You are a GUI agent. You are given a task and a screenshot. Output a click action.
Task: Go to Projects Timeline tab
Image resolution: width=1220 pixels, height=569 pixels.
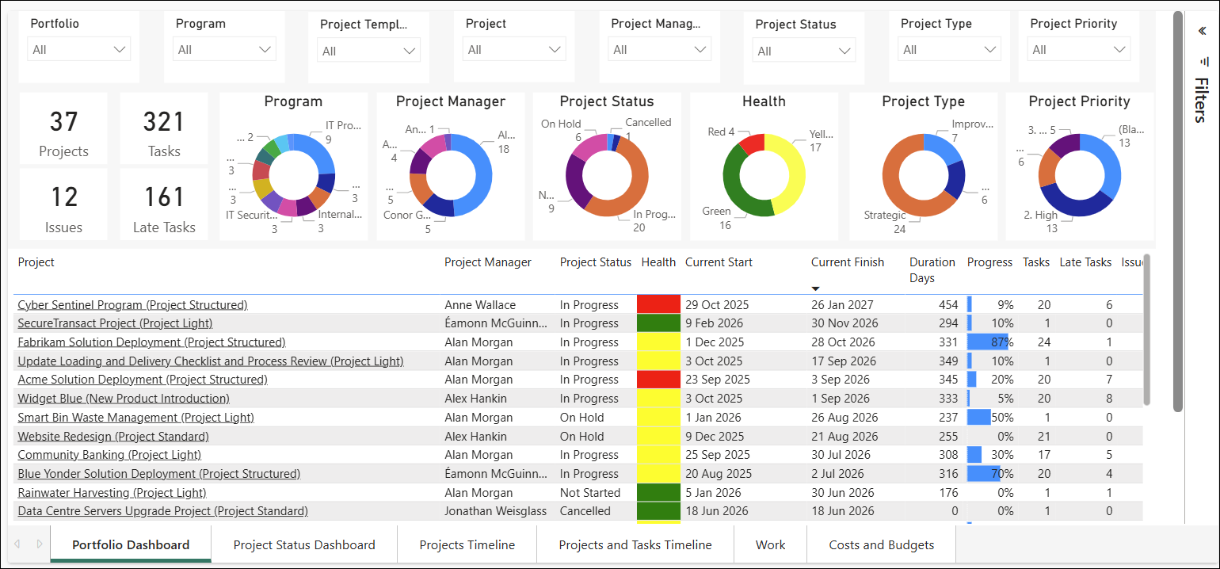pyautogui.click(x=467, y=544)
